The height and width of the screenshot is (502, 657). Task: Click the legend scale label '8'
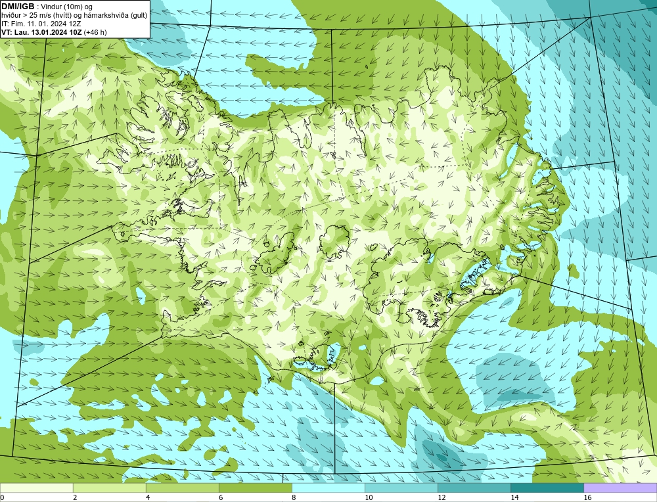pos(294,497)
